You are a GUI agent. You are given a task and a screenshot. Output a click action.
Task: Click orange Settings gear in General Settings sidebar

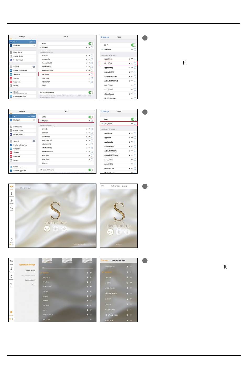[11, 313]
